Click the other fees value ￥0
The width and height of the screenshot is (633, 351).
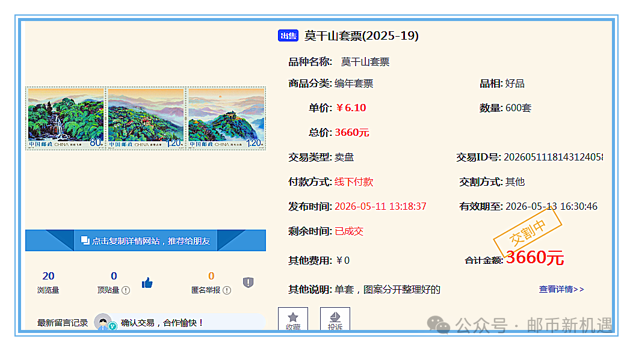pos(343,260)
